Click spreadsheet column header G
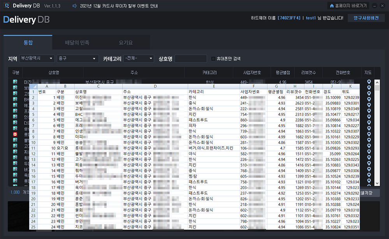389x239 pixels. click(276, 87)
